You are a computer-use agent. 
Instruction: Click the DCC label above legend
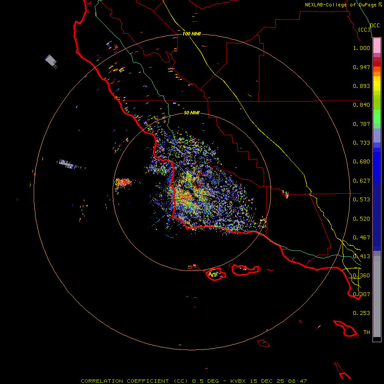(375, 26)
